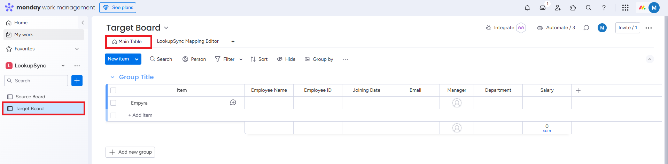Expand the New item dropdown arrow
Image resolution: width=668 pixels, height=164 pixels.
coord(137,59)
